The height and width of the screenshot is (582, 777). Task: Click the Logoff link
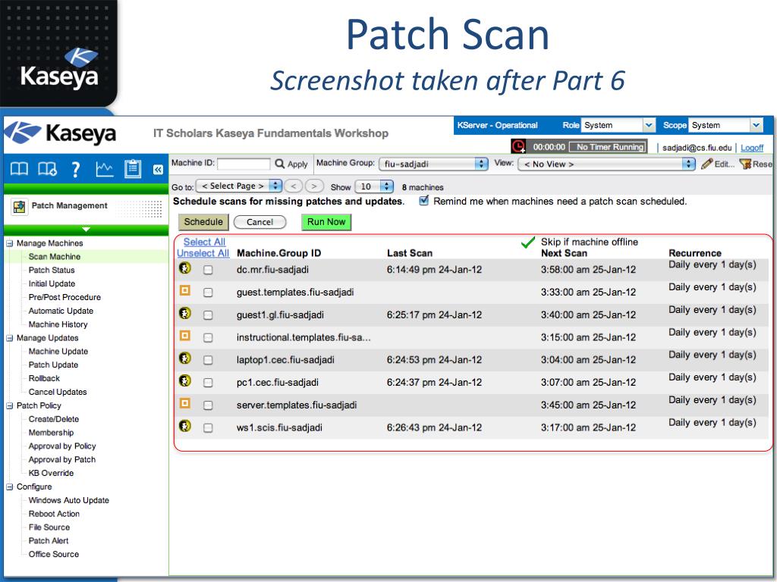(x=752, y=148)
